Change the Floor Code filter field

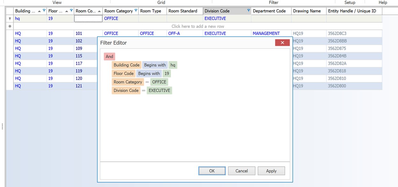[123, 73]
